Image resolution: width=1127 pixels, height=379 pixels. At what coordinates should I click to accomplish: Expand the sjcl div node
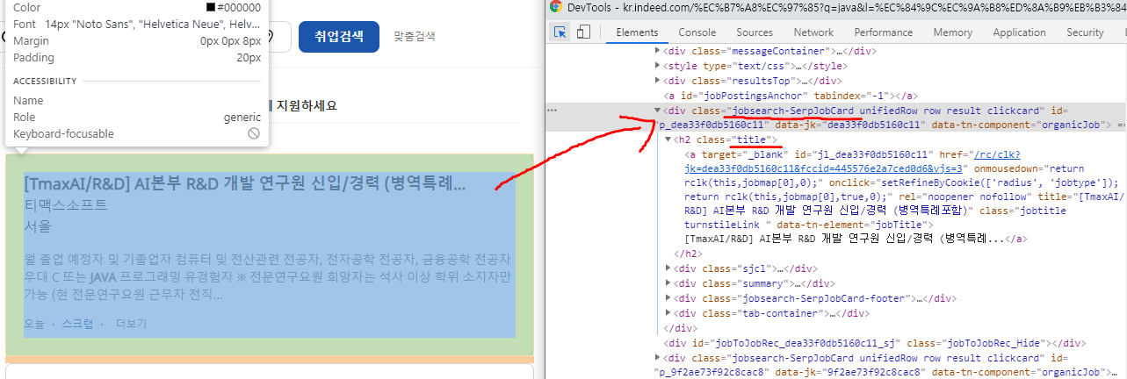coord(668,268)
